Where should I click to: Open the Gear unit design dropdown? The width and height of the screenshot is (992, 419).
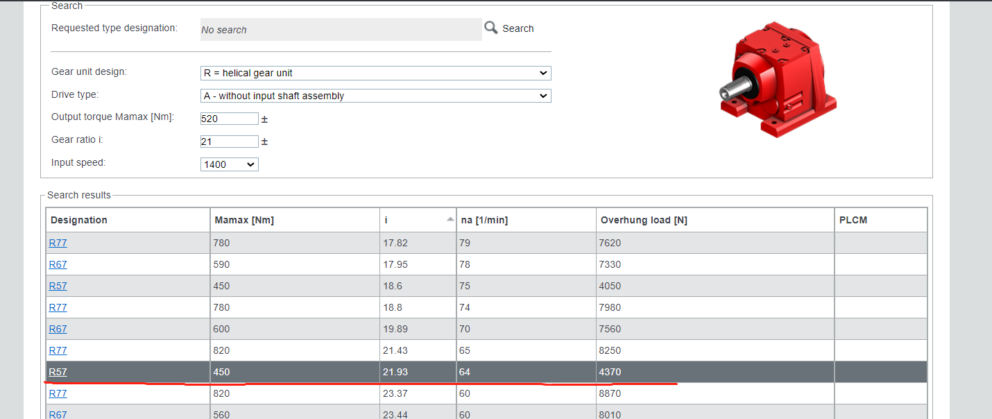pos(375,73)
